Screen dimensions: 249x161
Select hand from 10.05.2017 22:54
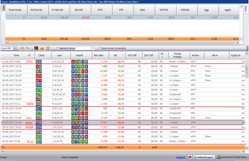tap(123, 71)
